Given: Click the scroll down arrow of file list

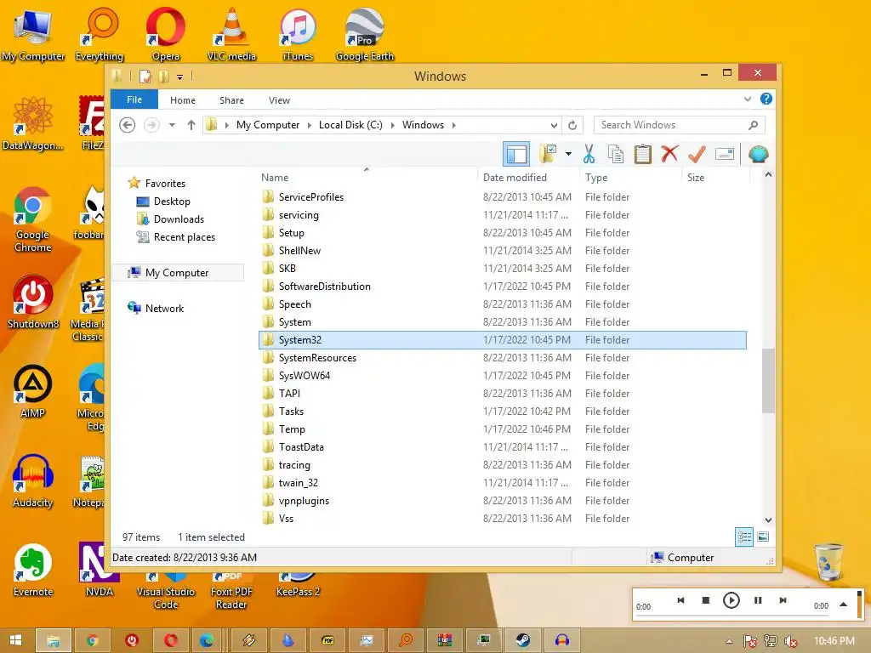Looking at the screenshot, I should tap(768, 520).
